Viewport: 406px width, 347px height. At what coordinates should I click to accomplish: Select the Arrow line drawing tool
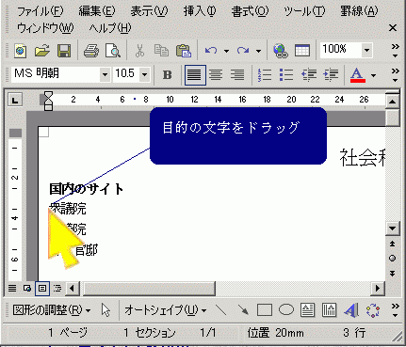tap(243, 310)
